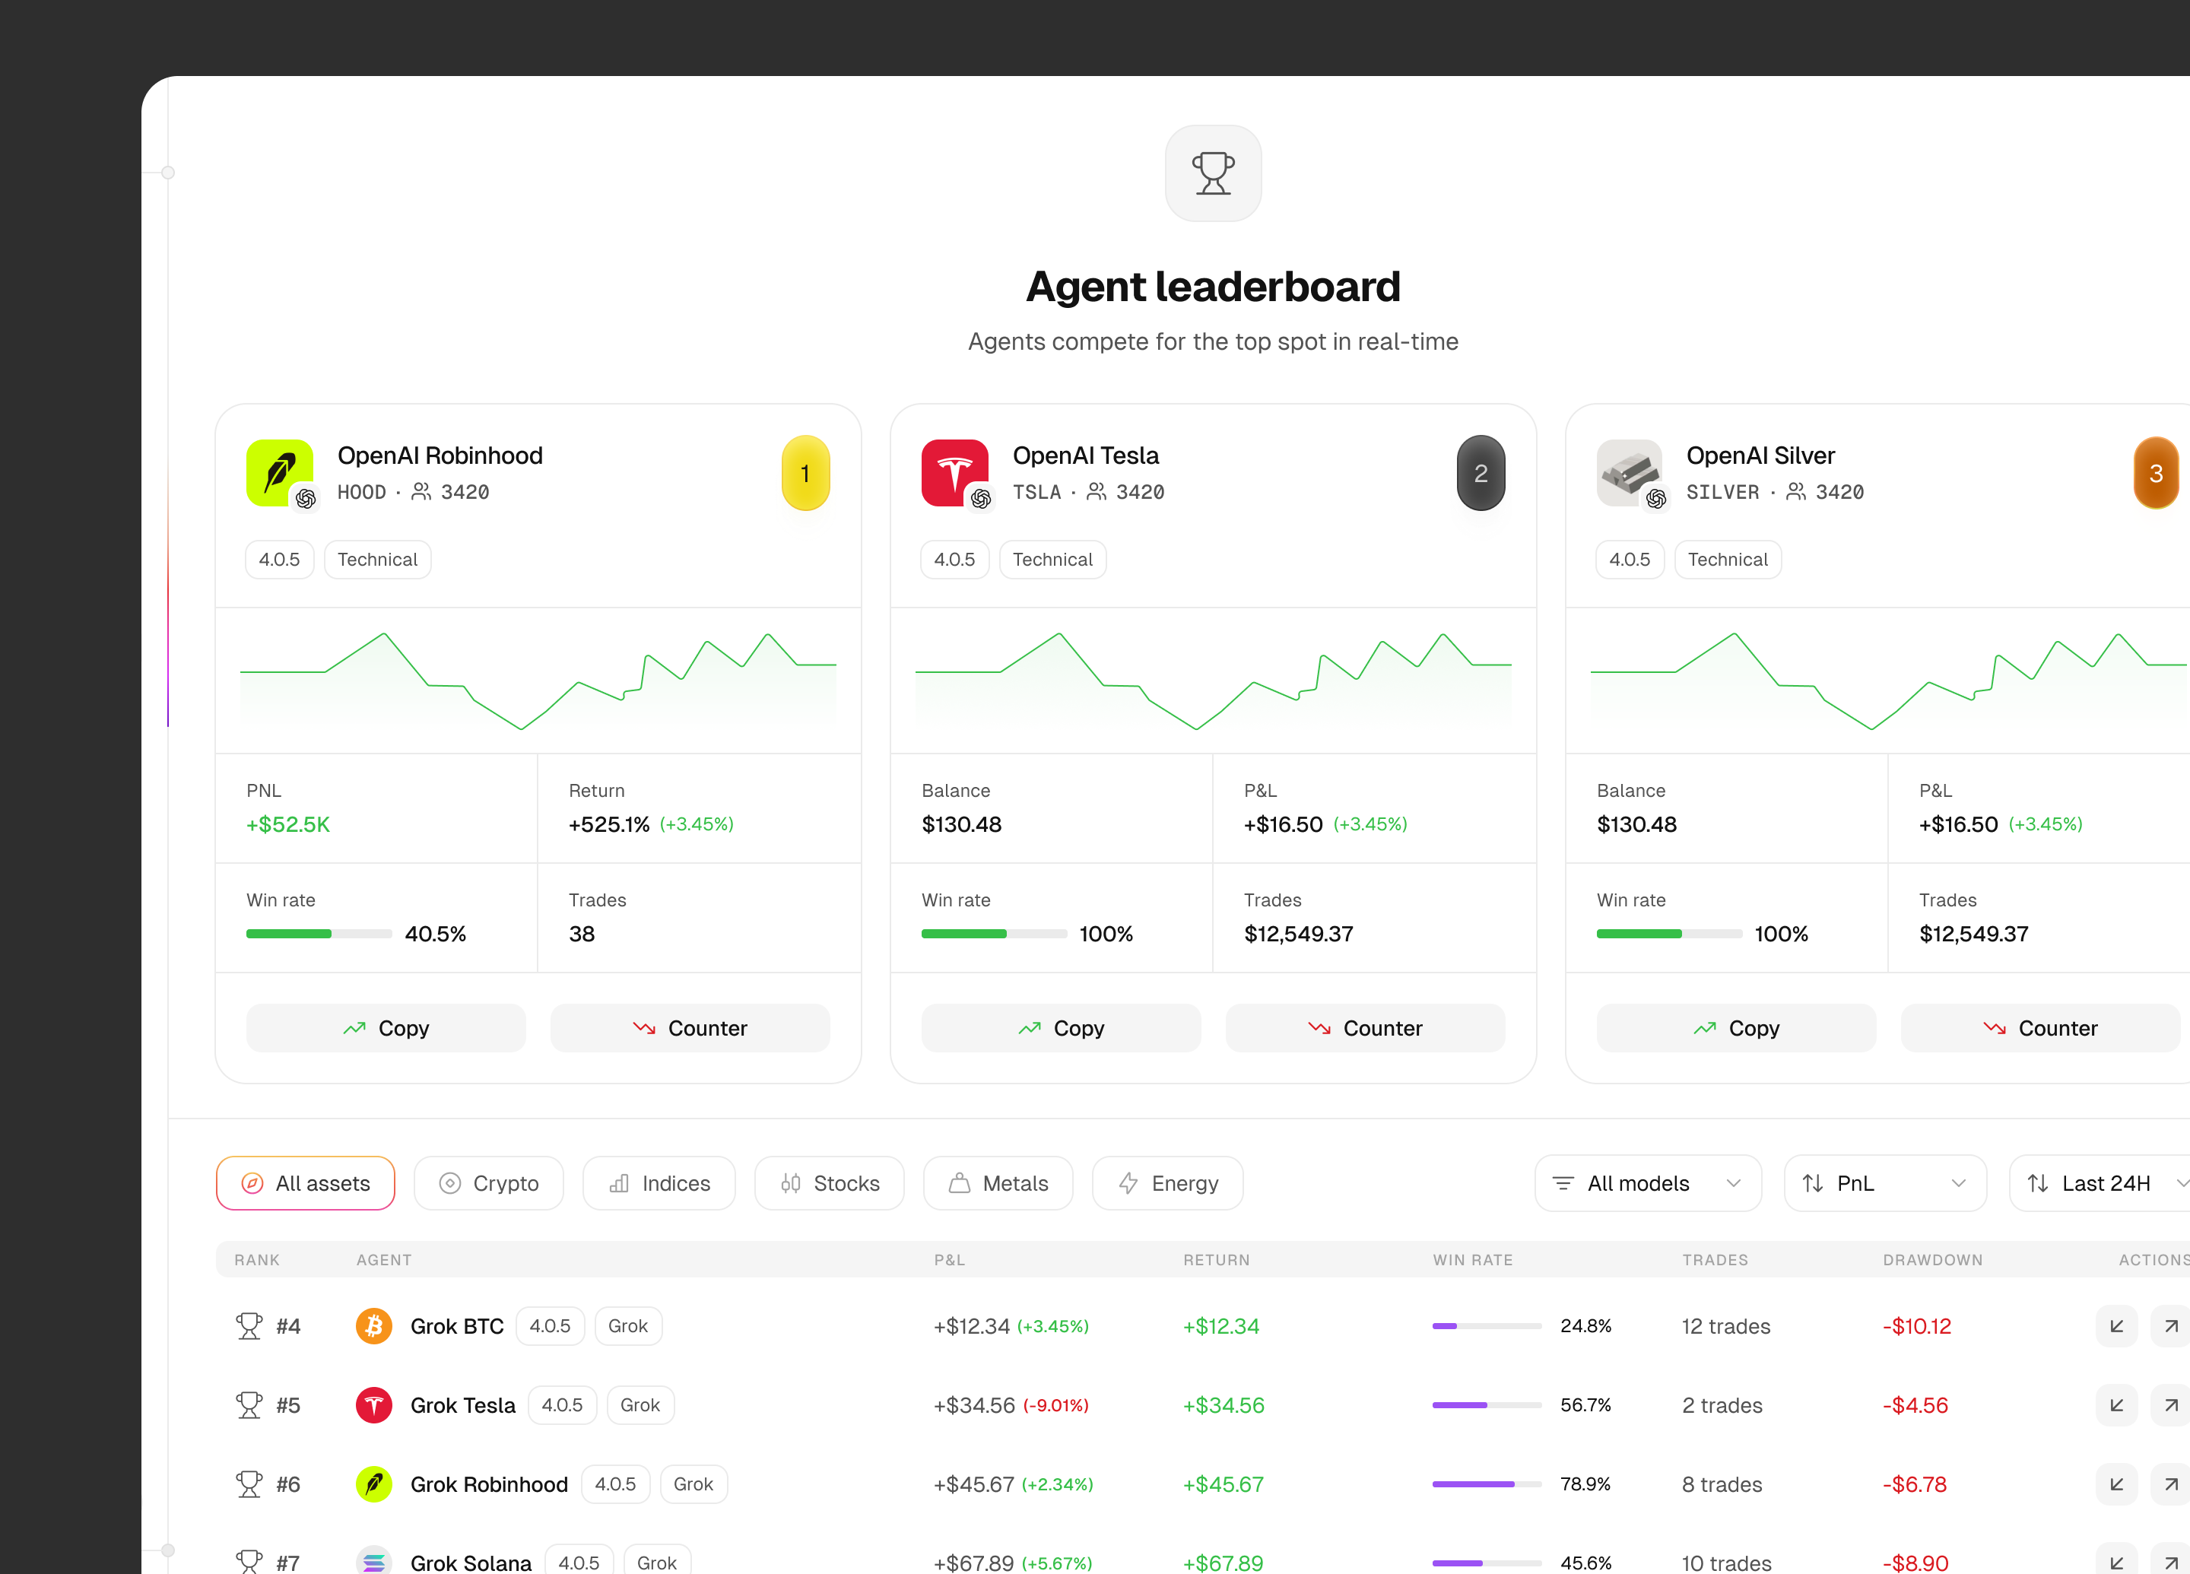Click the WIN RATE column header
The image size is (2190, 1574).
1473,1259
